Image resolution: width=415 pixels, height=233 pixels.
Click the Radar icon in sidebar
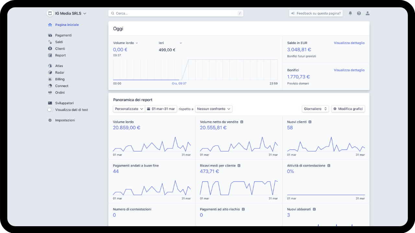coord(50,72)
